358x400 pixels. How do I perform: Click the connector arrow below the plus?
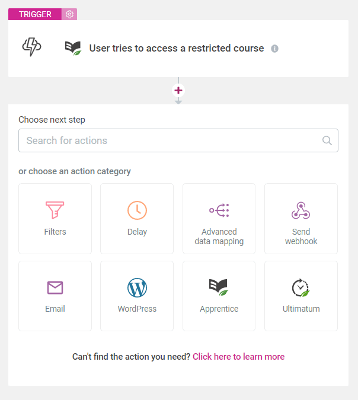coord(178,101)
